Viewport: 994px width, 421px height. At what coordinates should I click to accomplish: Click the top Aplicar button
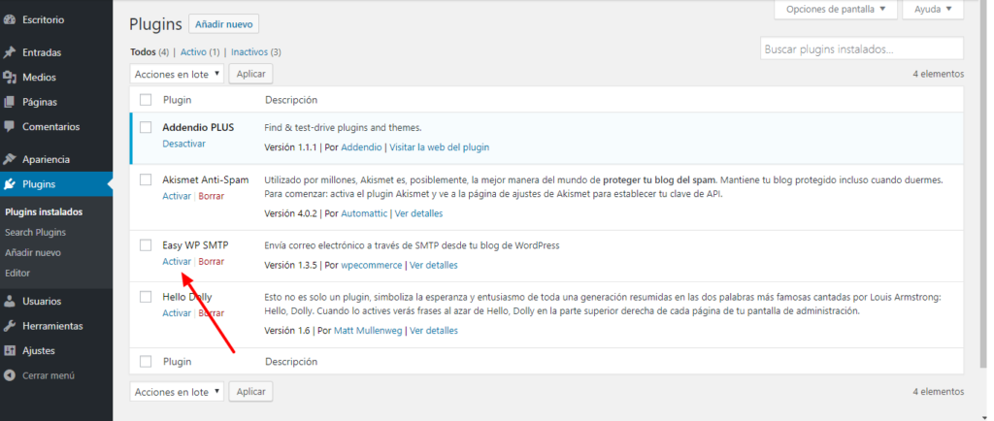pos(251,74)
